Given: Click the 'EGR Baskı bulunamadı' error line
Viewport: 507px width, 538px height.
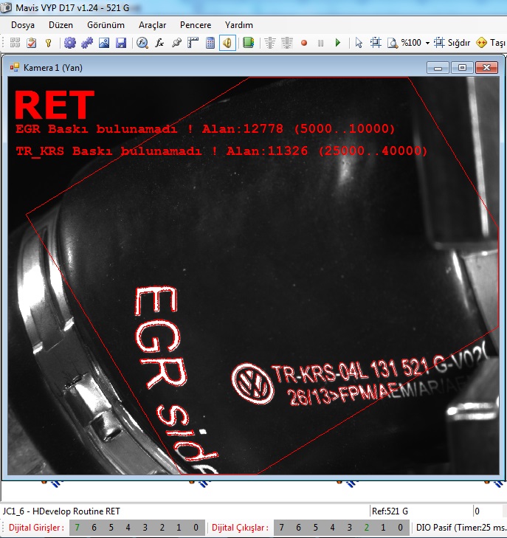Looking at the screenshot, I should pyautogui.click(x=205, y=129).
